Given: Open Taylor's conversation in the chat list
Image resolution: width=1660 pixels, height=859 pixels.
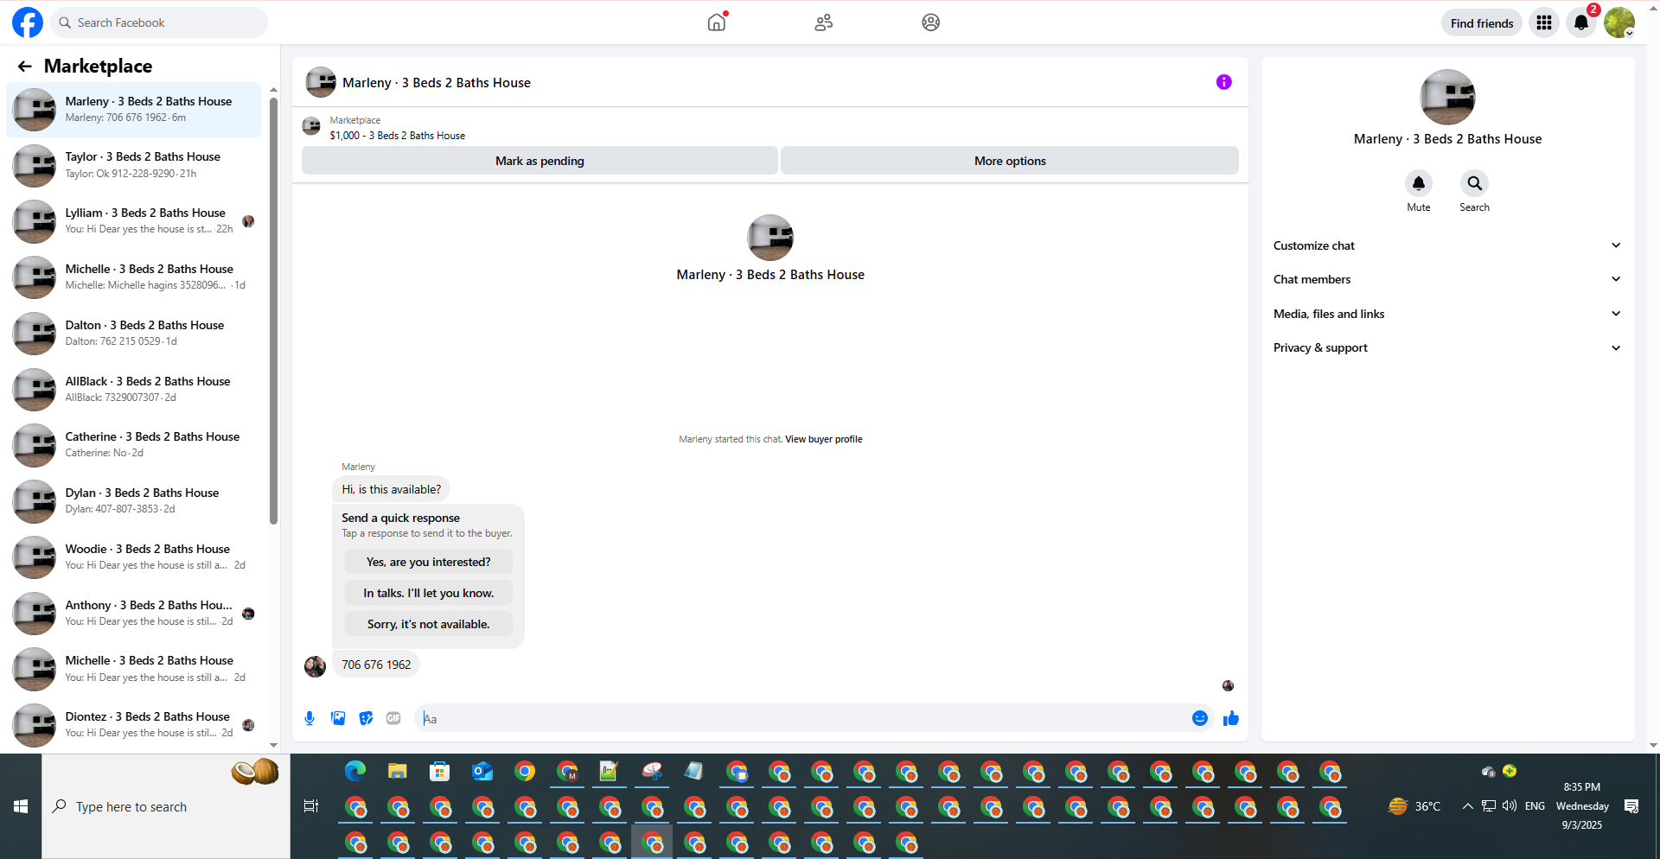Looking at the screenshot, I should (x=134, y=165).
